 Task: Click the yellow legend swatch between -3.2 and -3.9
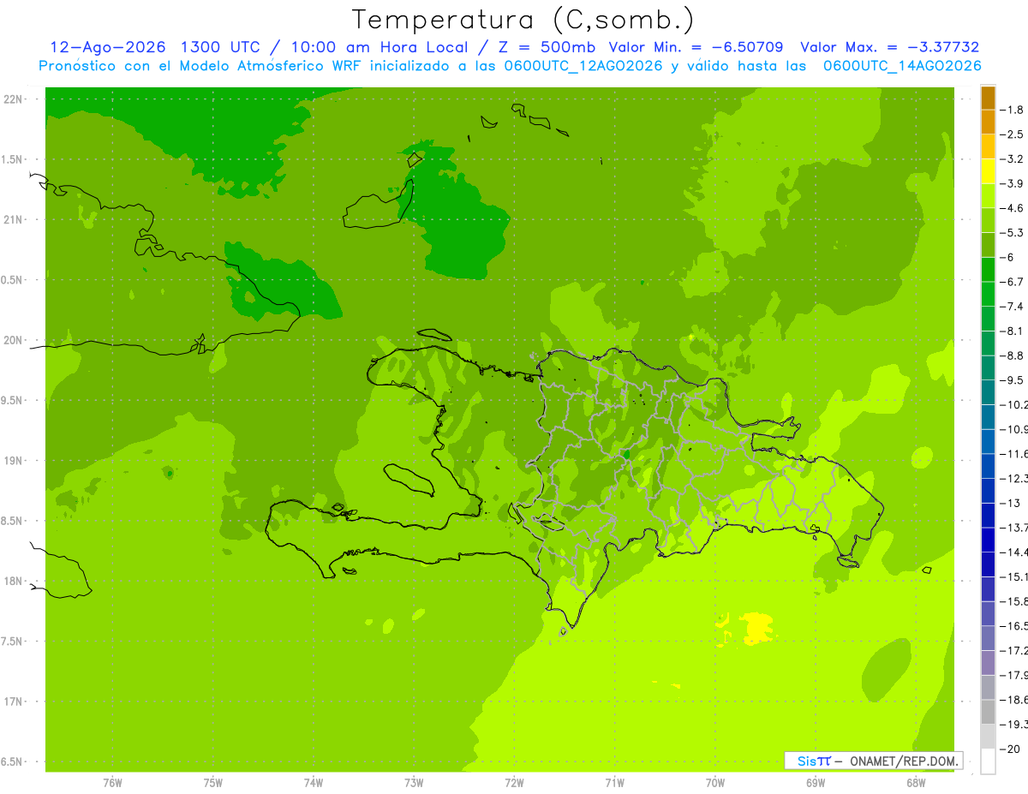pos(988,171)
